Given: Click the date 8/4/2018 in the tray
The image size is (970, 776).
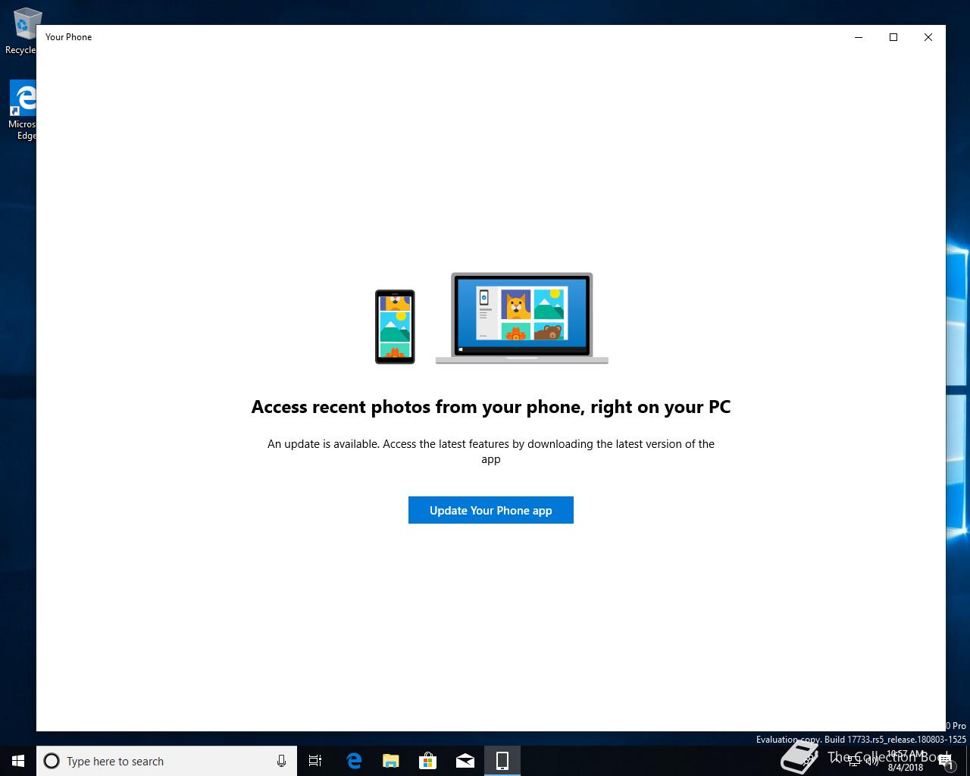Looking at the screenshot, I should [x=906, y=767].
